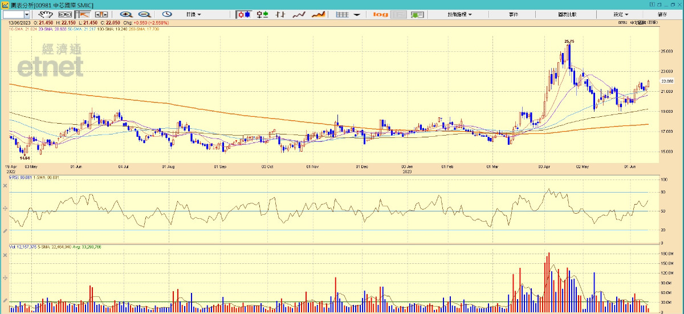Open the 設定 menu
This screenshot has height=314, width=684.
tap(621, 14)
